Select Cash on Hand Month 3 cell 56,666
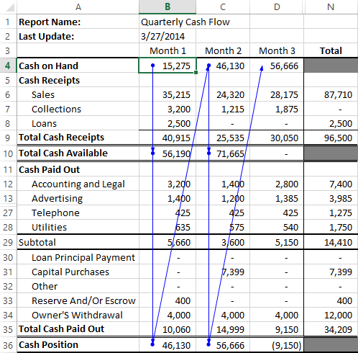This screenshot has height=353, width=358. (x=277, y=66)
